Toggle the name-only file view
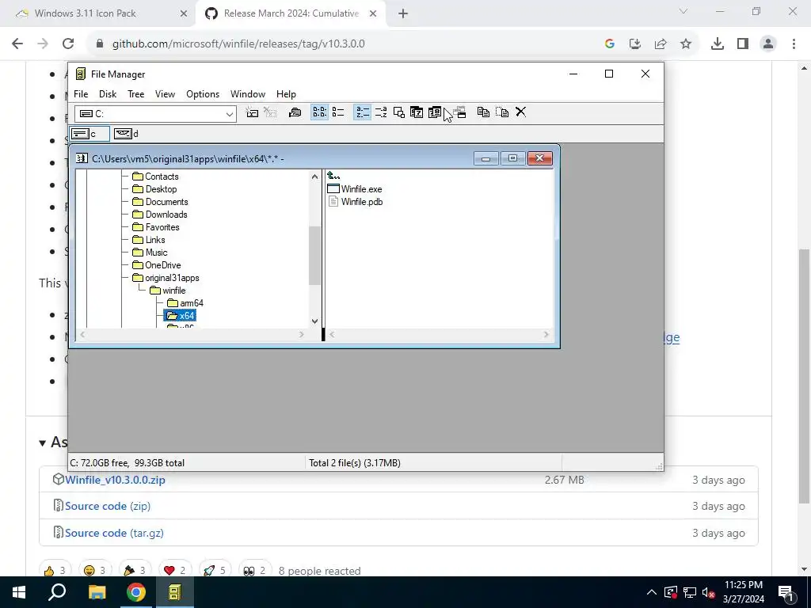811x608 pixels. point(320,112)
